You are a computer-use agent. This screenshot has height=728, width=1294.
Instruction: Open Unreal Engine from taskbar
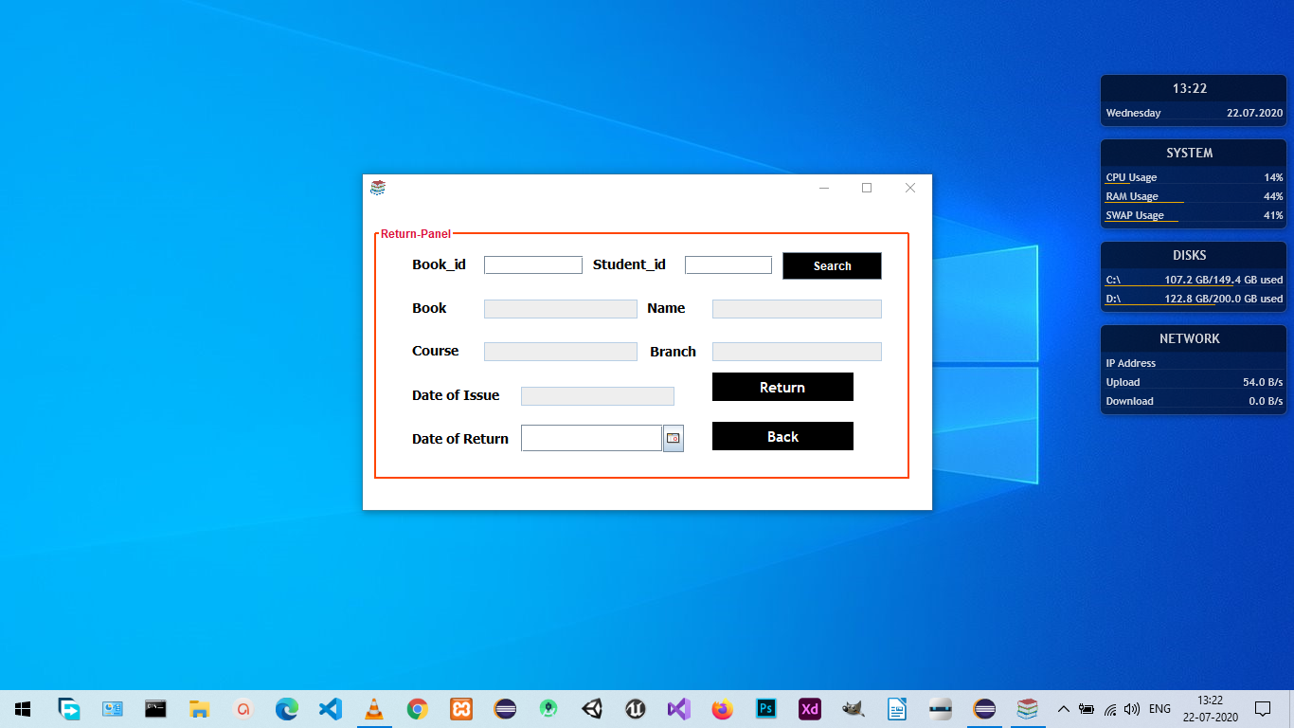coord(636,708)
